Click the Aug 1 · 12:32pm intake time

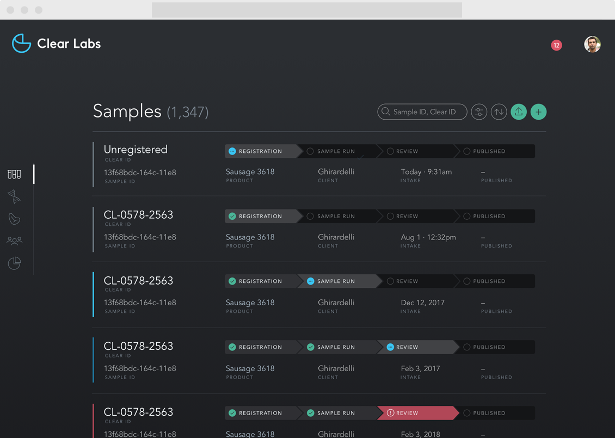coord(428,237)
